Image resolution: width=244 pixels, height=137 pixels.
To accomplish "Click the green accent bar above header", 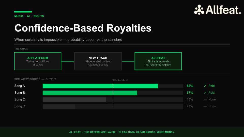I will click(x=23, y=11).
